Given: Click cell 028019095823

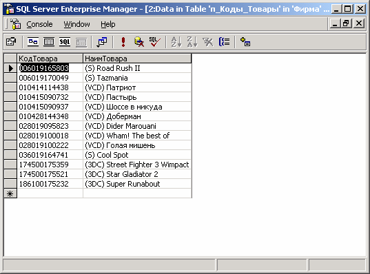Looking at the screenshot, I should [x=50, y=126].
